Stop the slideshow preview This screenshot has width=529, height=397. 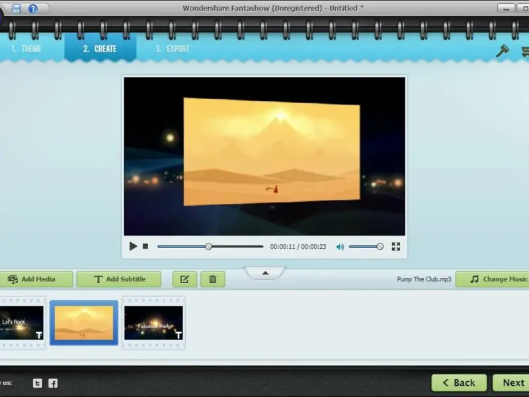145,246
